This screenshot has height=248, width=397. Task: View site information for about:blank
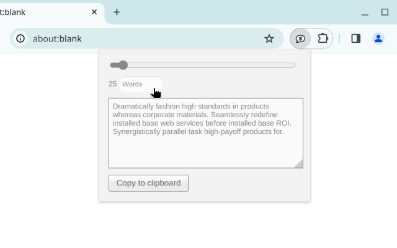click(20, 38)
